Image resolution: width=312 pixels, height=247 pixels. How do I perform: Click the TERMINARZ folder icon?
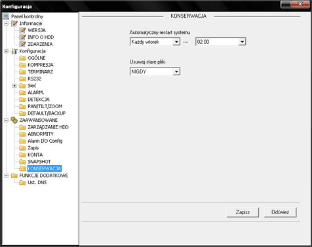(x=22, y=72)
